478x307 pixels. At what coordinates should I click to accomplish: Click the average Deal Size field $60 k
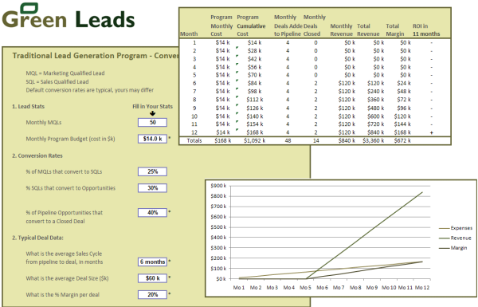(152, 278)
